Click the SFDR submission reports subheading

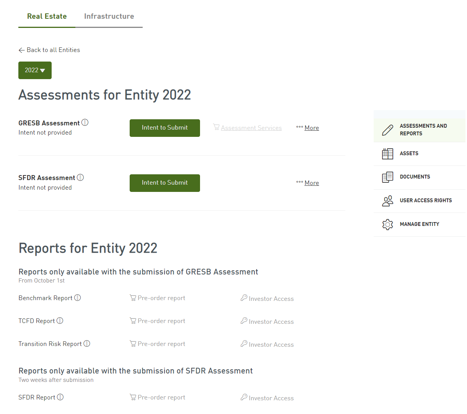tap(136, 371)
